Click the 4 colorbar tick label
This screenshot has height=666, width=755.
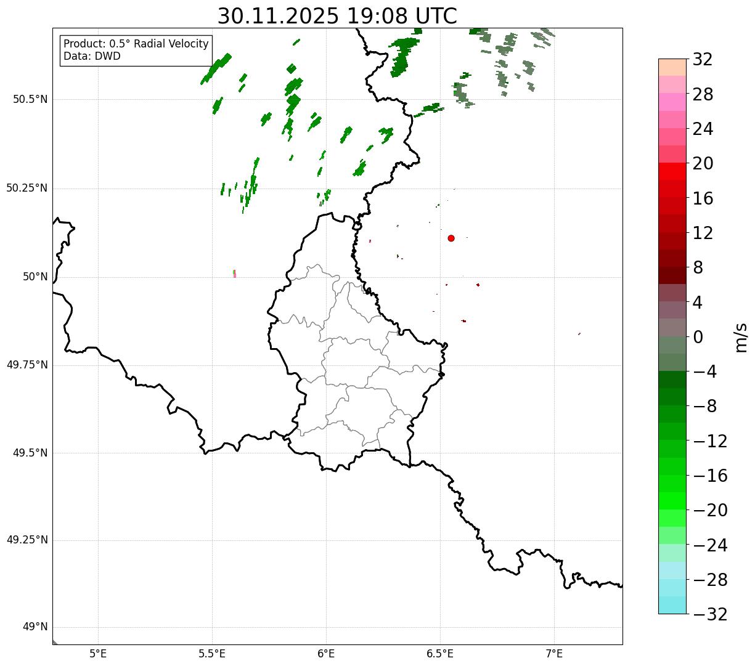pyautogui.click(x=698, y=303)
